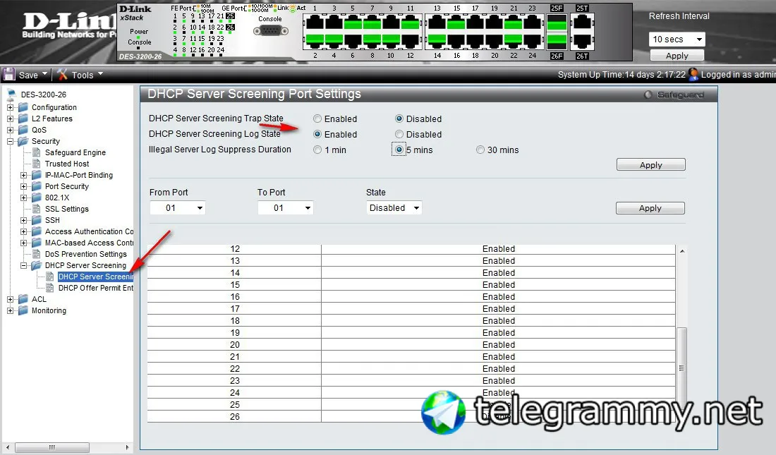Expand the ACL tree node
Image resolution: width=776 pixels, height=455 pixels.
(x=10, y=300)
